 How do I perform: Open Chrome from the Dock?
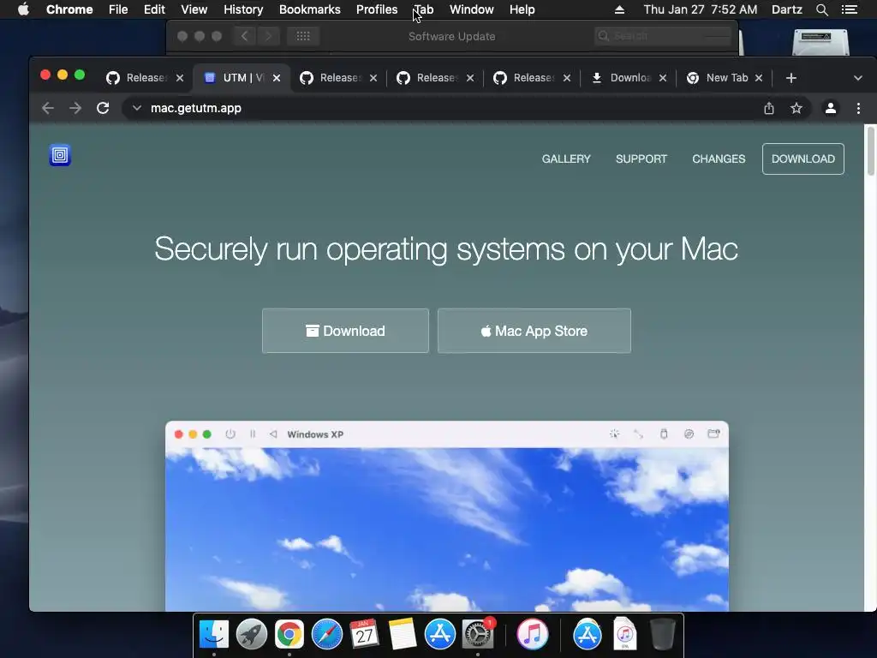[x=289, y=634]
